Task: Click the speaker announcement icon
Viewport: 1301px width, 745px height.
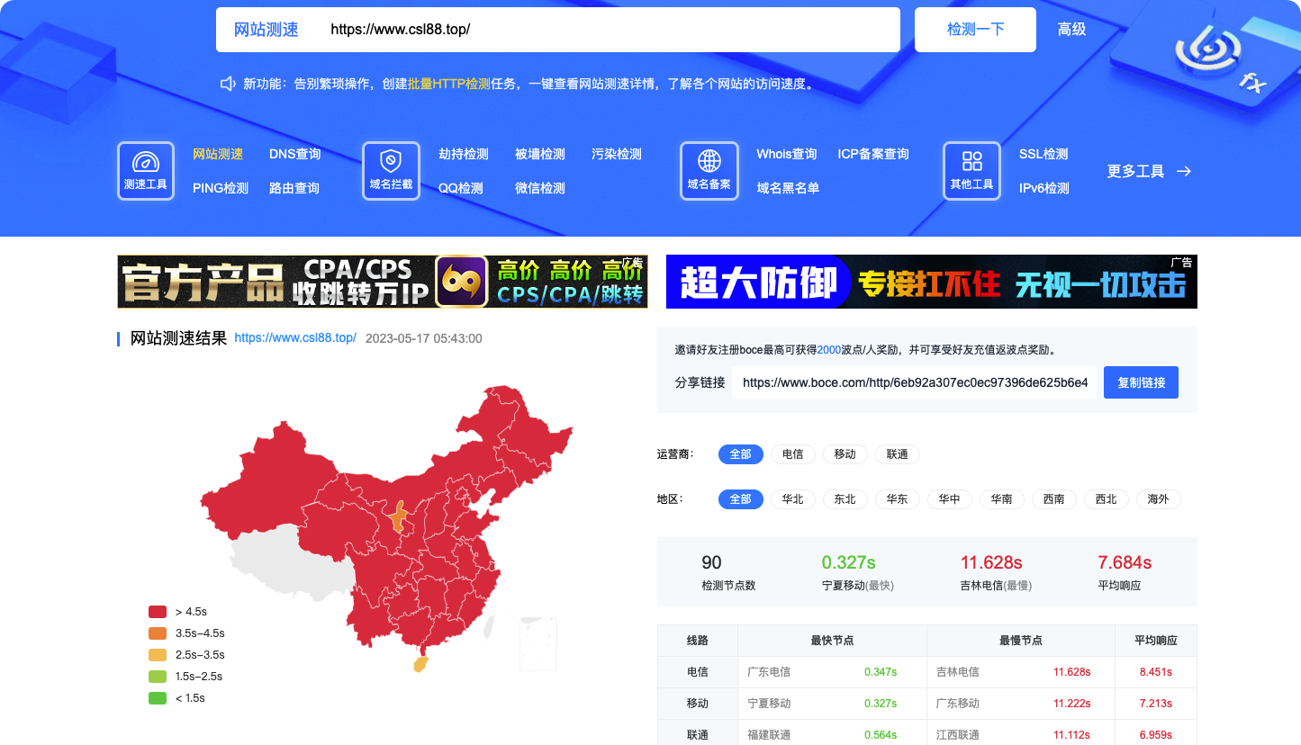Action: coord(229,84)
